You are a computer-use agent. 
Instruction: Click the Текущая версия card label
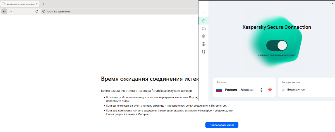coord(291,82)
